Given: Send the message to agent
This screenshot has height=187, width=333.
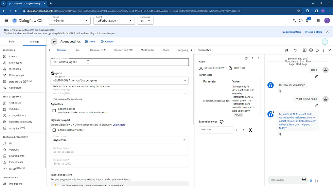Looking at the screenshot, I should tap(317, 181).
